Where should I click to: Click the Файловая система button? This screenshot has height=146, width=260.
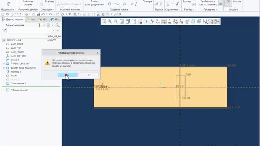(x=28, y=3)
